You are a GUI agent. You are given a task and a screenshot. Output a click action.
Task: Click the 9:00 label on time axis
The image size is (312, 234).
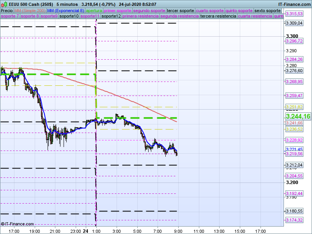[x=178, y=231]
